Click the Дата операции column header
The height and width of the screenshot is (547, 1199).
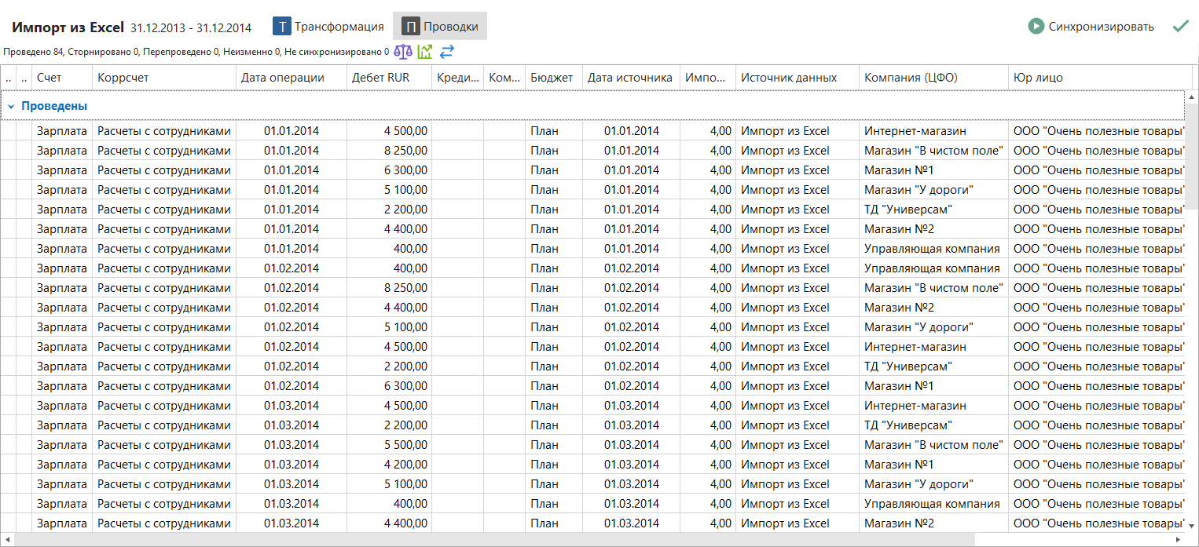(282, 78)
